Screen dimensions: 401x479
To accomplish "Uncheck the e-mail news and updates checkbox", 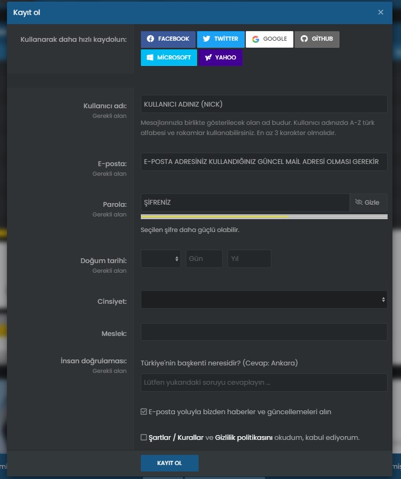I will coord(143,411).
